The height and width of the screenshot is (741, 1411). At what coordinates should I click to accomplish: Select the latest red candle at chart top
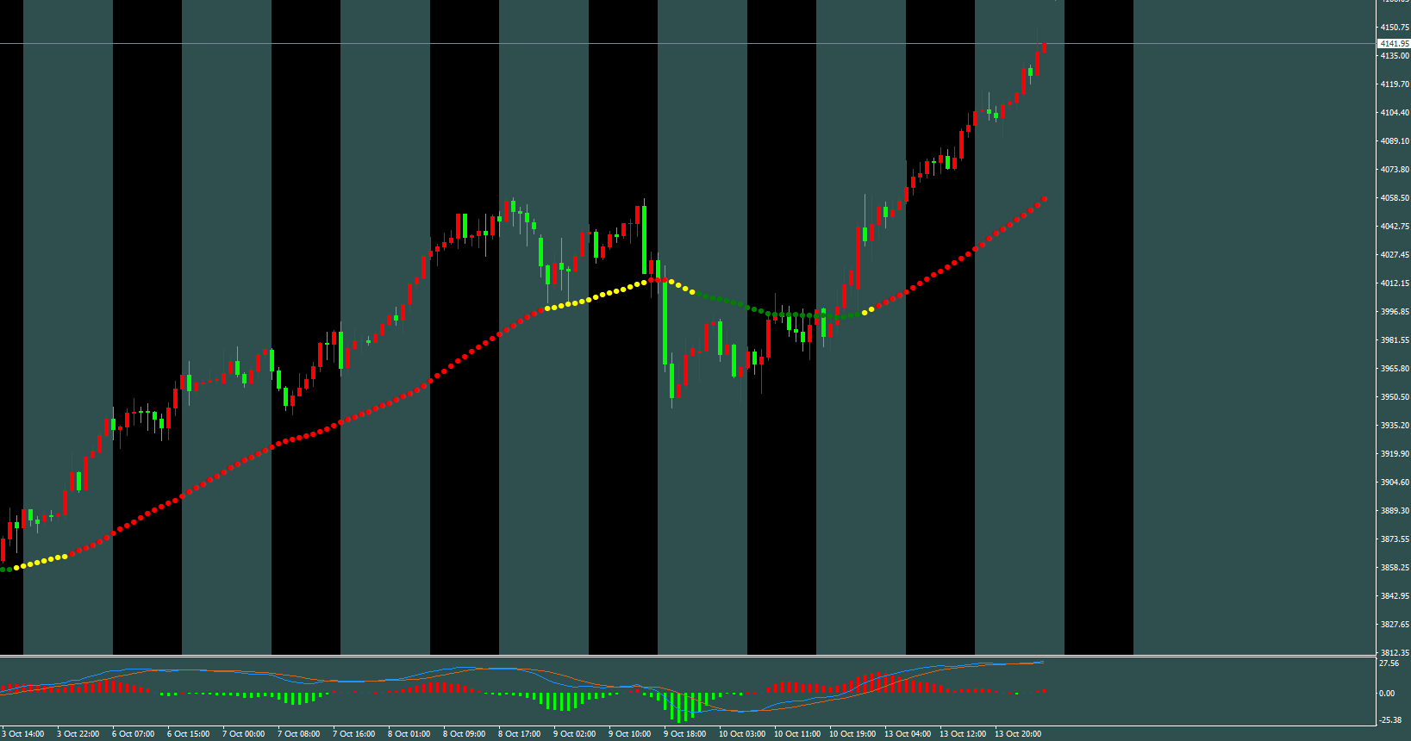1044,47
